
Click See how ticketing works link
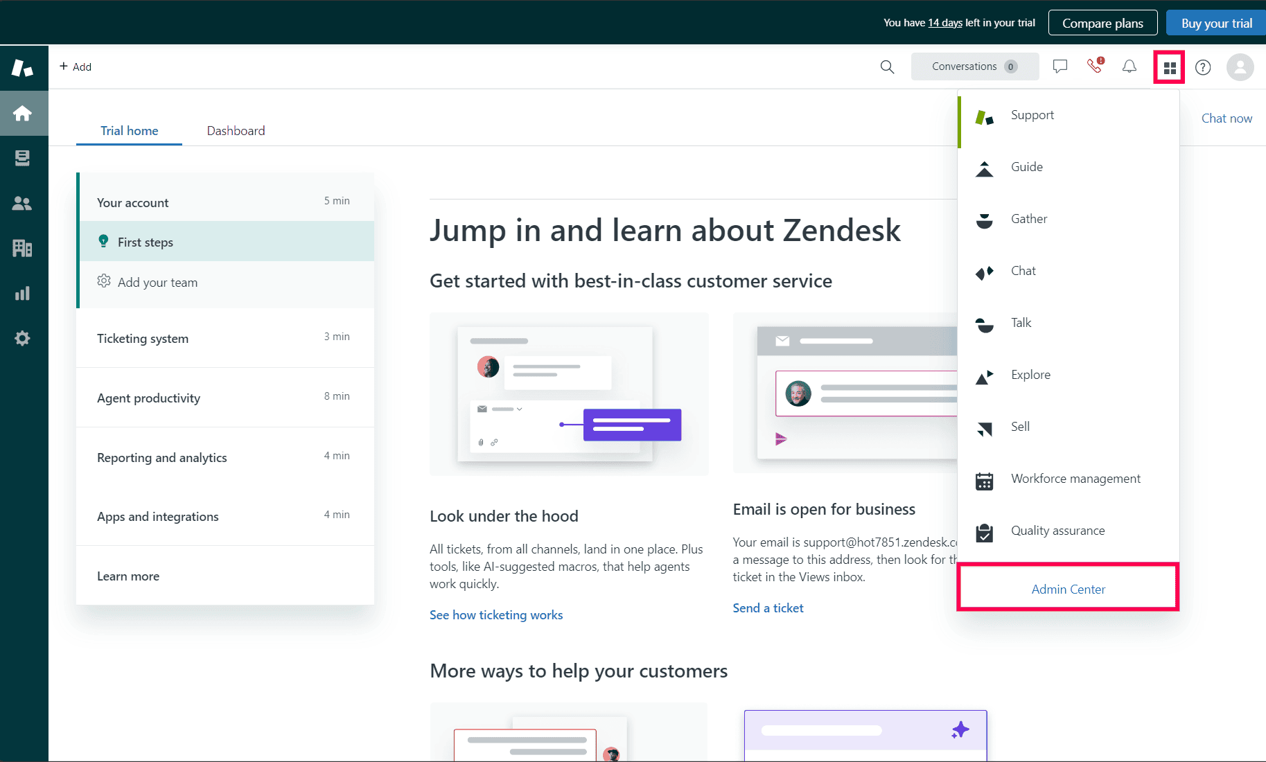tap(496, 615)
